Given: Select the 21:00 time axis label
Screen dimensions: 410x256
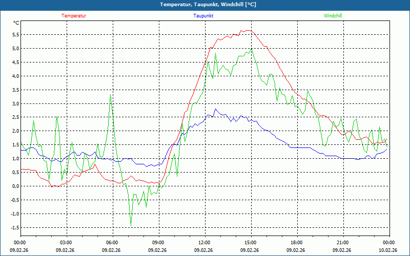Looking at the screenshot, I should click(343, 243).
